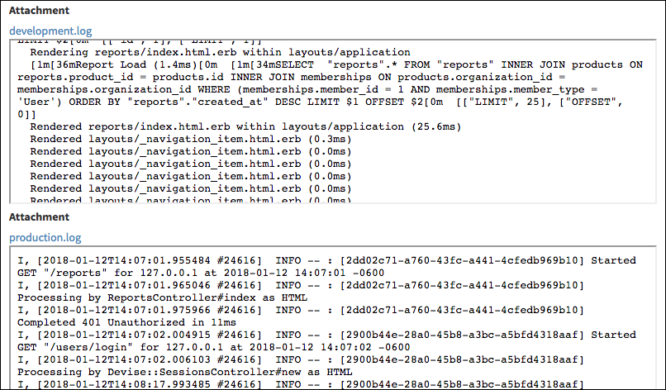Open the production.log attachment link

45,237
